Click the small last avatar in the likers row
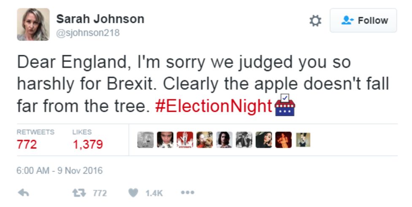Screen dimensions: 412x207 303,140
